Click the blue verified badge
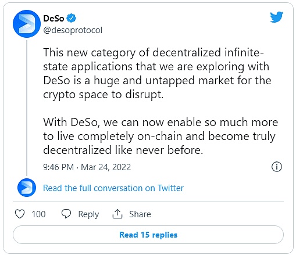The image size is (296, 255). click(x=71, y=18)
